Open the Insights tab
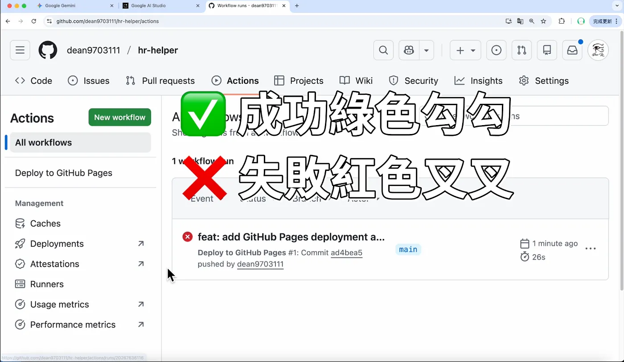 (479, 81)
